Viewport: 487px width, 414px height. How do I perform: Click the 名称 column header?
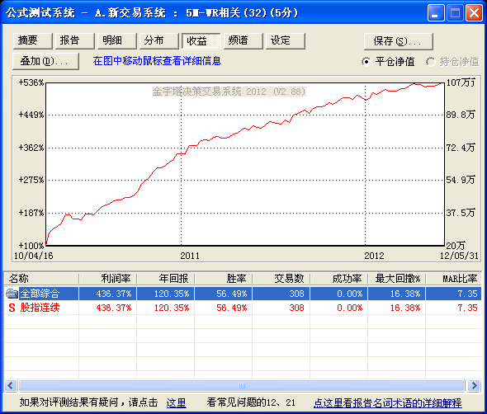(41, 279)
